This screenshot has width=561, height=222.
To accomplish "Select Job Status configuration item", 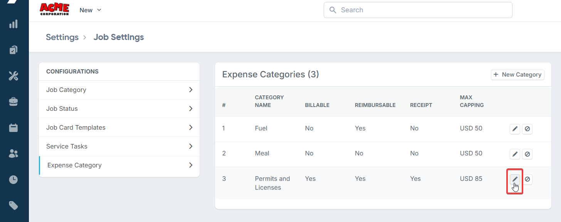I will [62, 108].
